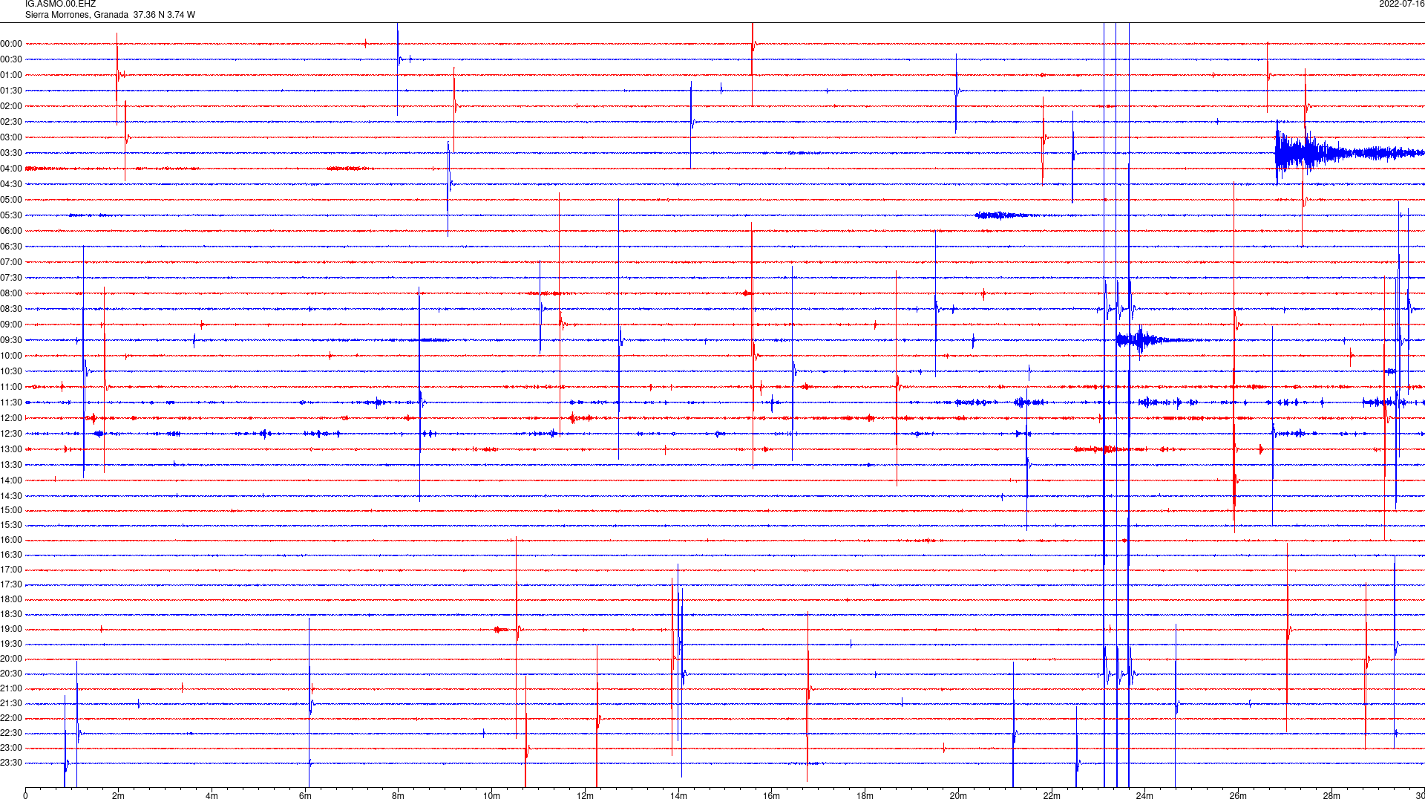
Task: Click the 13:00 time row label
Action: (11, 449)
